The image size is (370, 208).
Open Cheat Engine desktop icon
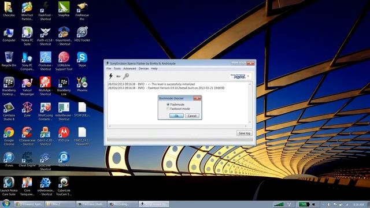coord(27,159)
